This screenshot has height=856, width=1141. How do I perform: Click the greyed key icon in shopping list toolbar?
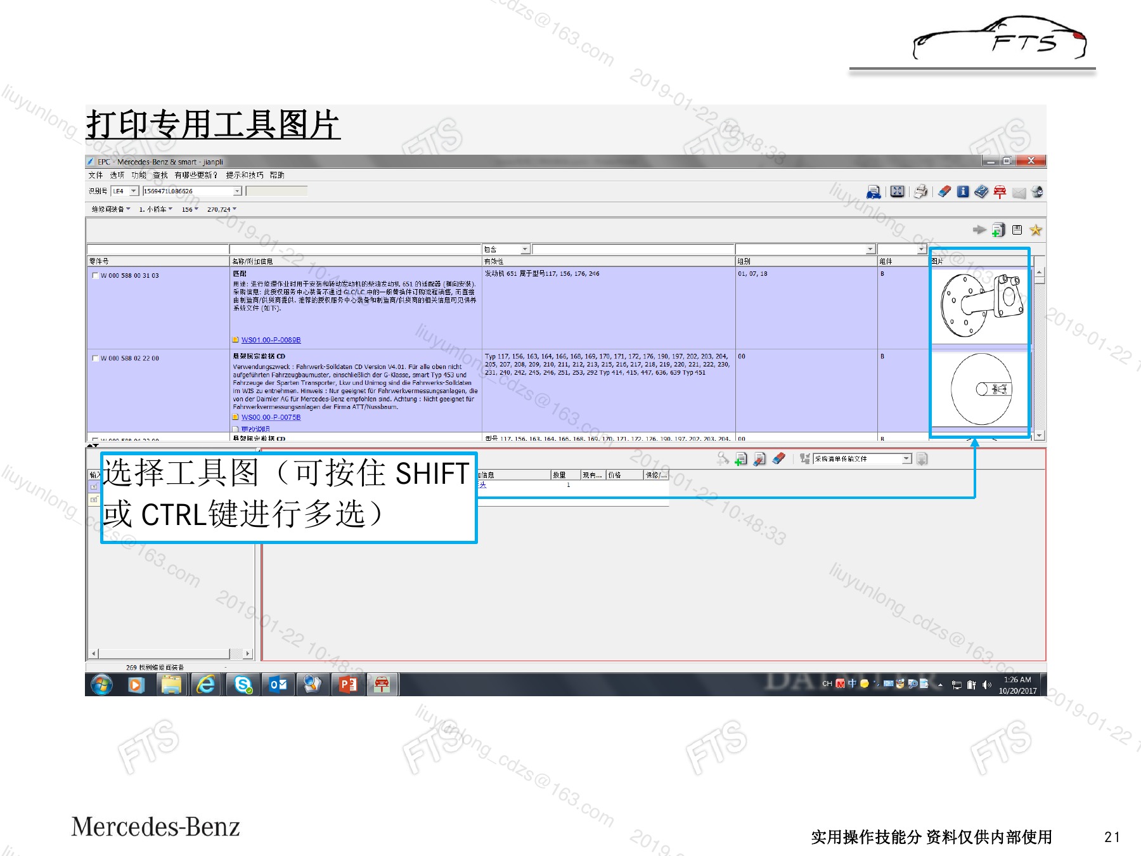point(723,458)
